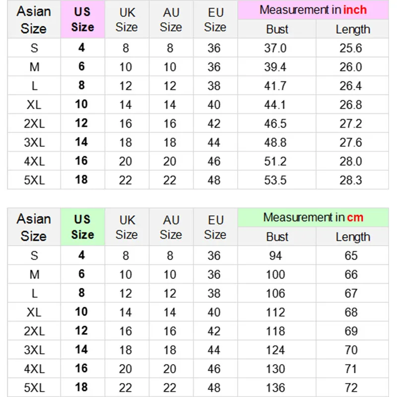Select the Measurement in cm header
Screen dimensions: 397x397
(x=313, y=217)
